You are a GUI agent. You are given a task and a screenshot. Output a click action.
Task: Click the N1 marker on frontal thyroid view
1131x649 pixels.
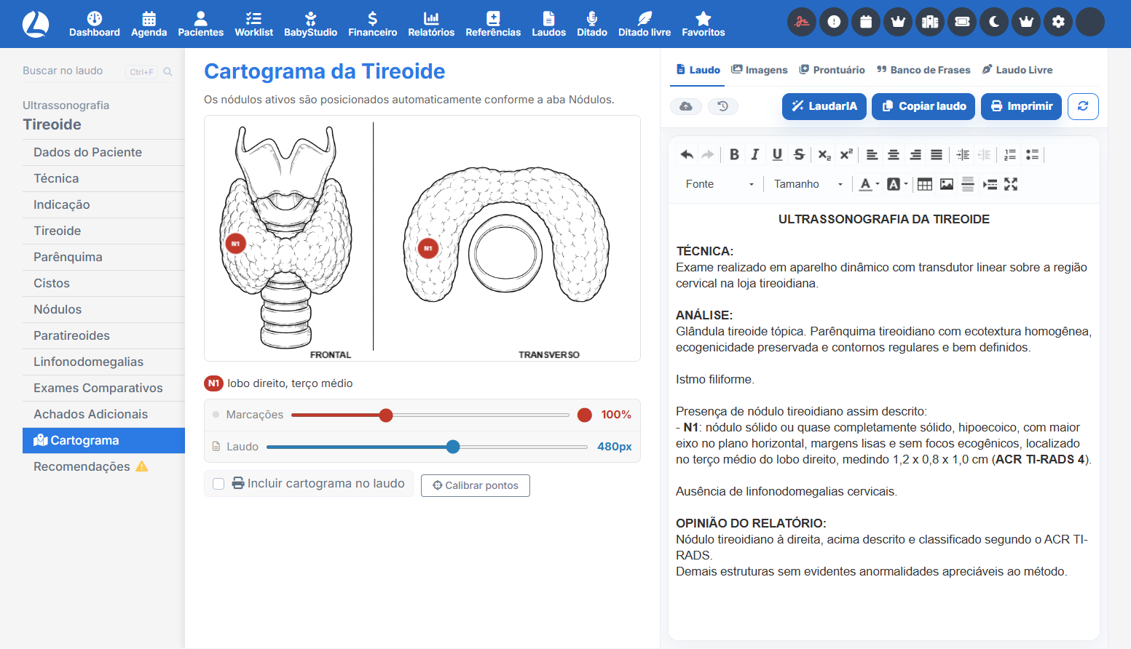(x=235, y=244)
